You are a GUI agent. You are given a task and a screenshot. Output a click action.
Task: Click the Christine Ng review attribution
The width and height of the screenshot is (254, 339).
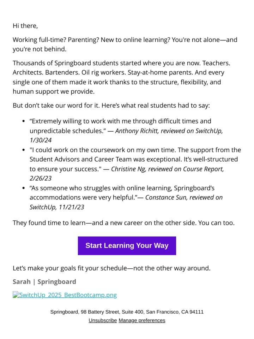tap(127, 174)
